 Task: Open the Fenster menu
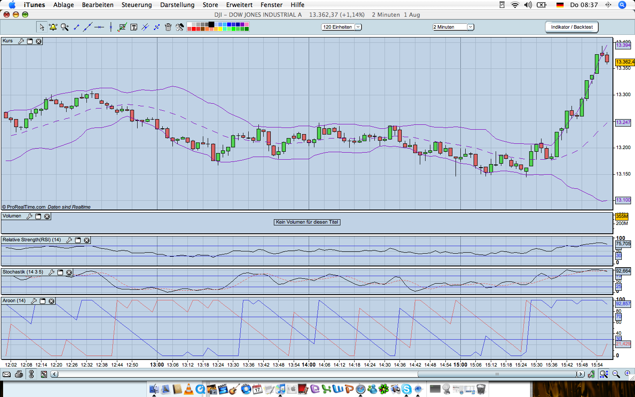click(272, 5)
